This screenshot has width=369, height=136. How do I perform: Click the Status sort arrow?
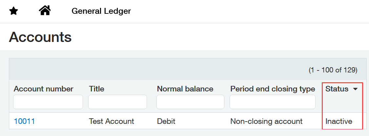point(355,89)
